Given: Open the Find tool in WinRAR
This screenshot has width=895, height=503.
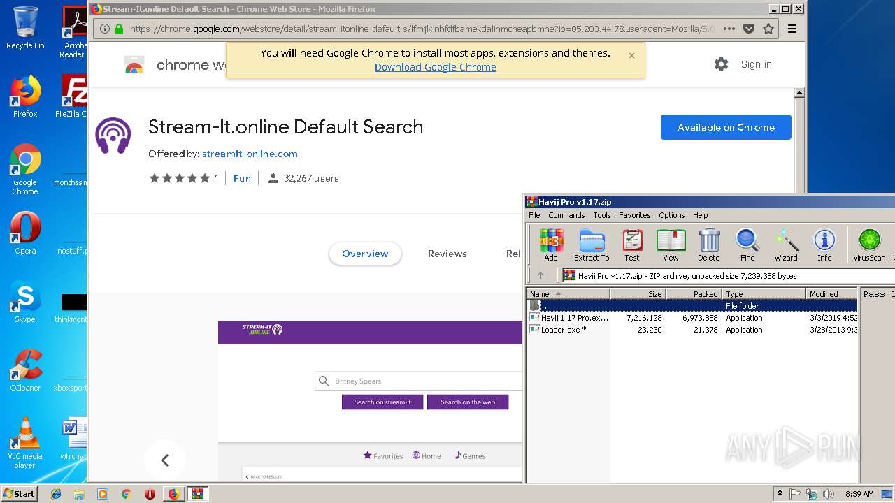Looking at the screenshot, I should click(747, 245).
